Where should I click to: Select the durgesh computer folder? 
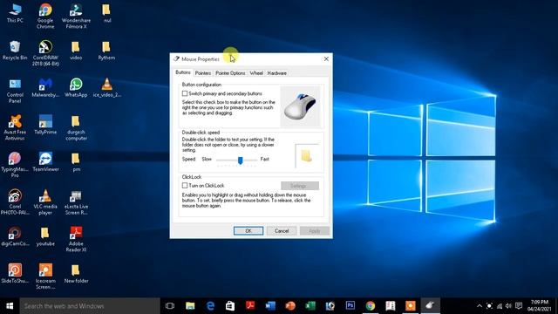76,128
